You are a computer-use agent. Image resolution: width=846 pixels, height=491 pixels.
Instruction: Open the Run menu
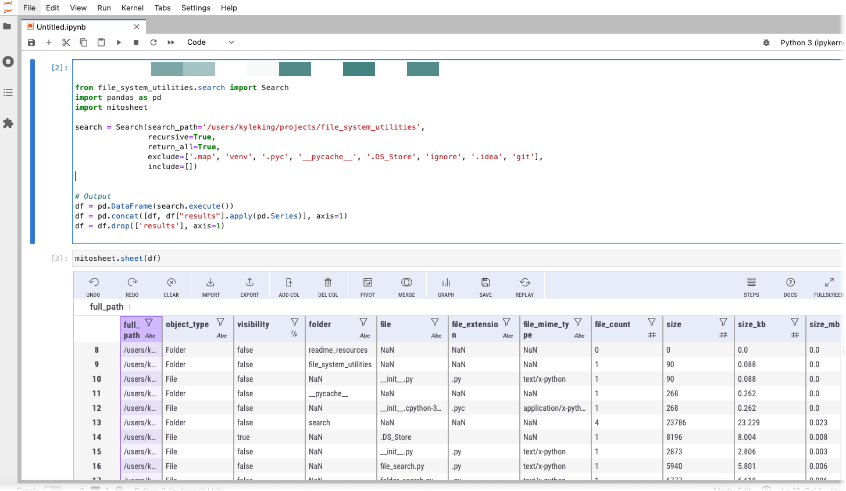[x=104, y=8]
